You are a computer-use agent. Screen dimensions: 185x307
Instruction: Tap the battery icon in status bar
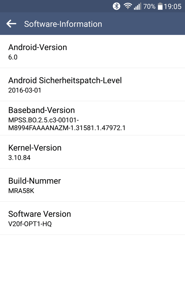click(x=160, y=6)
